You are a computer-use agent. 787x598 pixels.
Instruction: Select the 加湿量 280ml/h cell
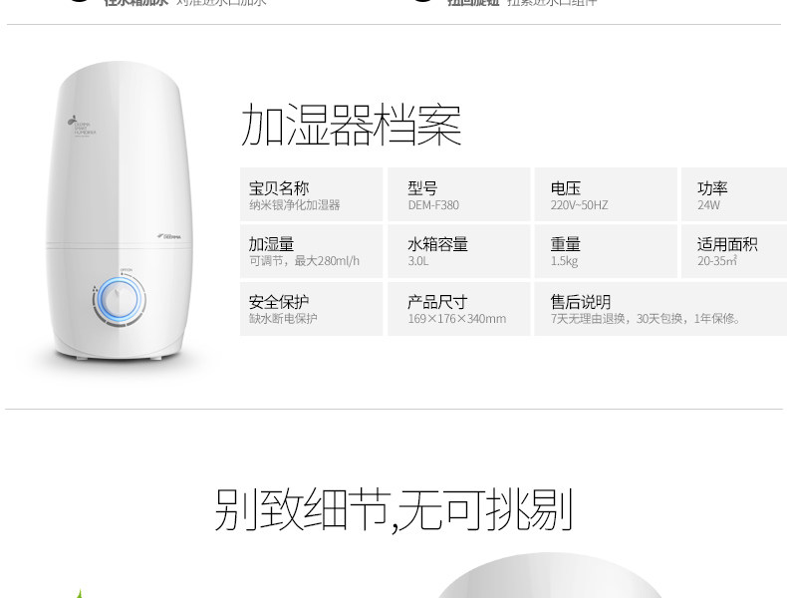(x=311, y=251)
